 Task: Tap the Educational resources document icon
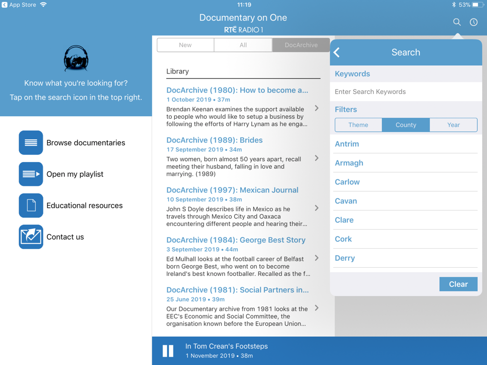(31, 205)
